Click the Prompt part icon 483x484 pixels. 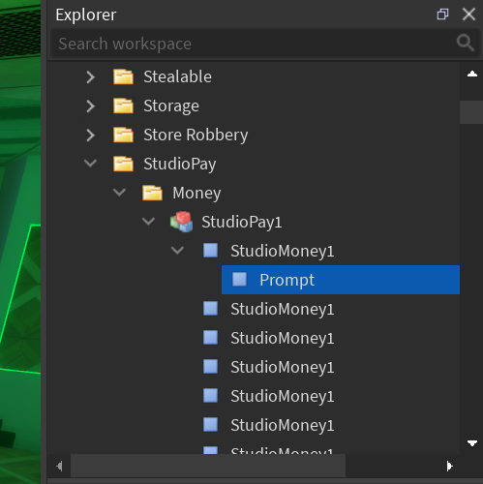pyautogui.click(x=239, y=280)
